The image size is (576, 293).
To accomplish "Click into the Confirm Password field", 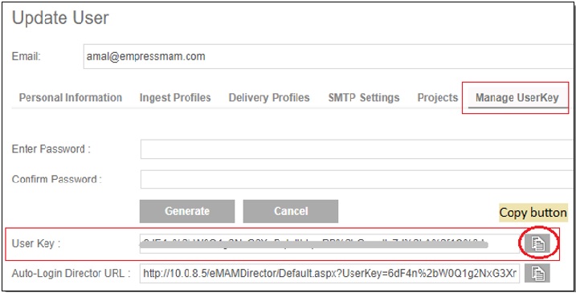I will pos(358,179).
